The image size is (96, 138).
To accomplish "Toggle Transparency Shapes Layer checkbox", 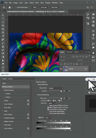I will (x=48, y=110).
